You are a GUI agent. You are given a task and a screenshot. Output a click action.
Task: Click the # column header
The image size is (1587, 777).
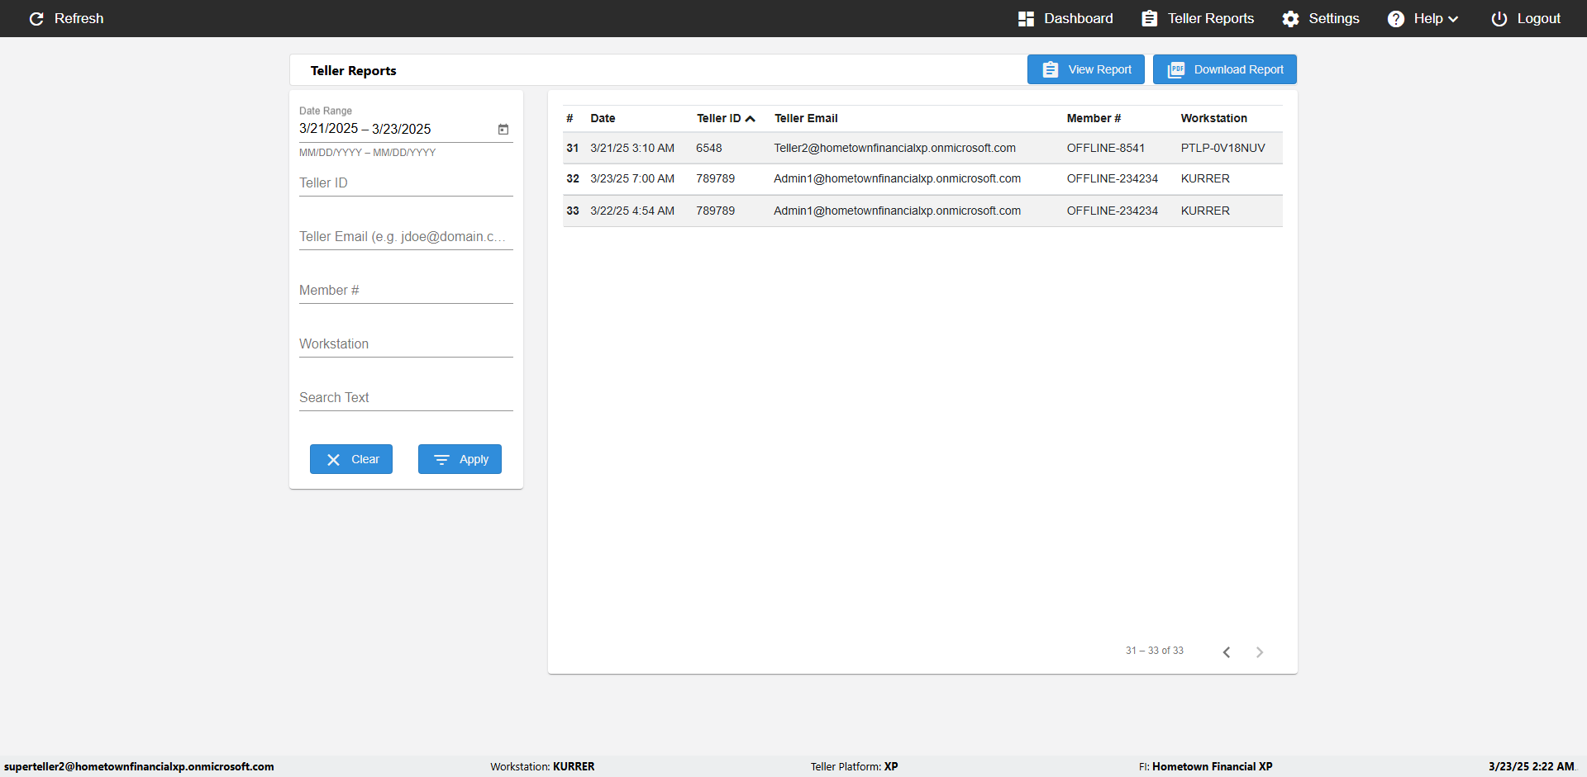click(x=570, y=118)
